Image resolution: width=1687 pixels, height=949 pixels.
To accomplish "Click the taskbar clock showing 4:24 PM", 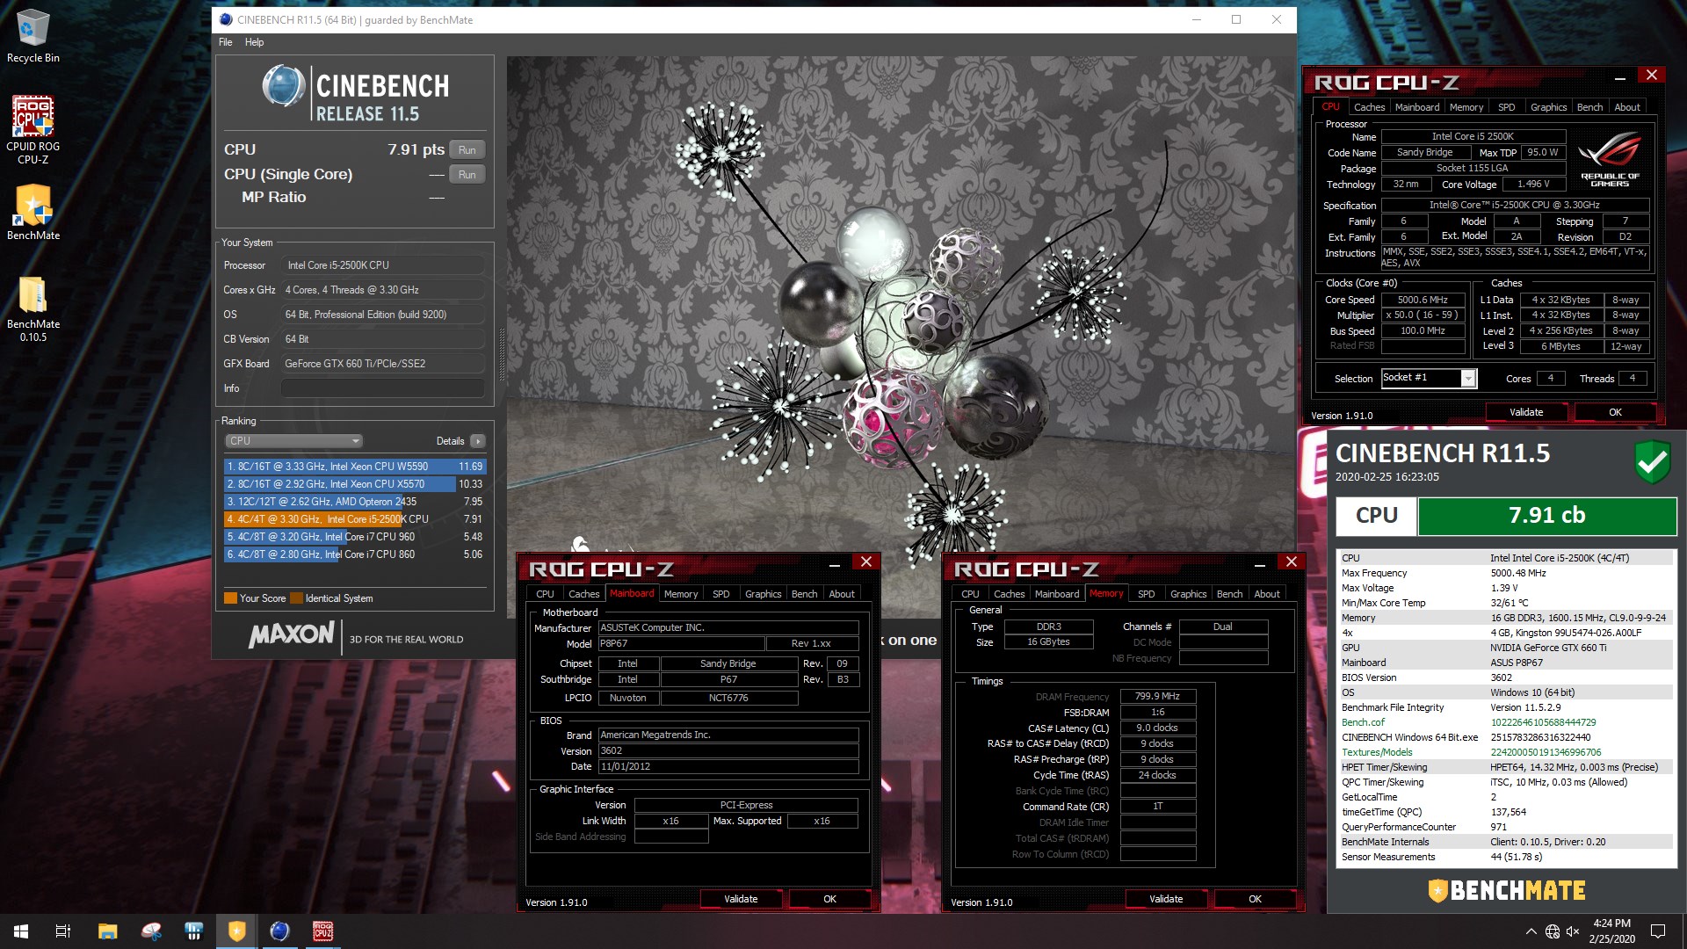I will click(1611, 931).
